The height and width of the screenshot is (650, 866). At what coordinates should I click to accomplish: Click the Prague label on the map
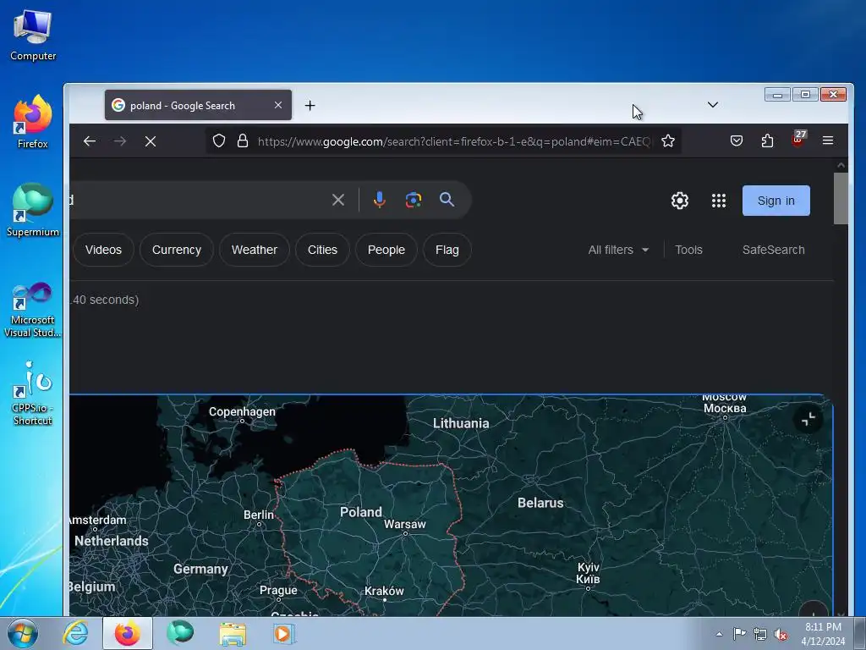click(278, 590)
